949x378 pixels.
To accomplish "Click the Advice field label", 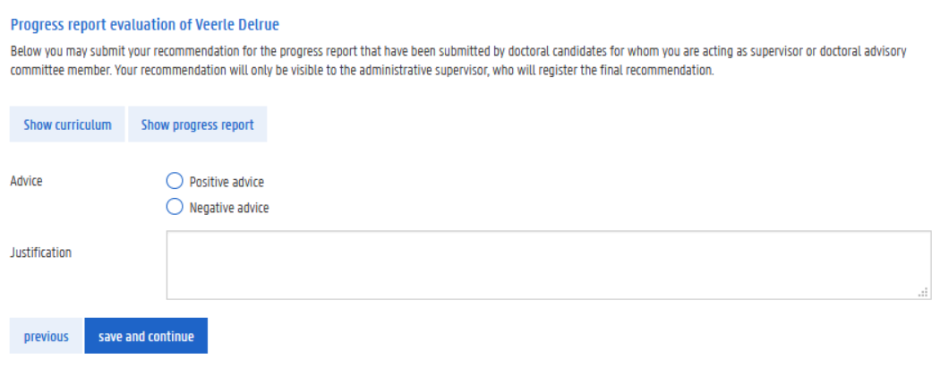I will pos(26,181).
